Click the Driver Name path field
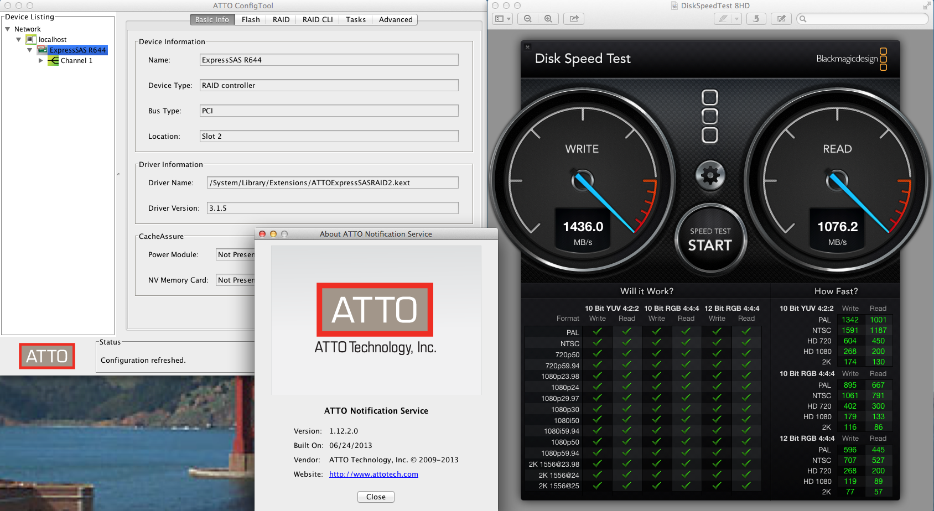Viewport: 934px width, 511px height. pos(333,182)
